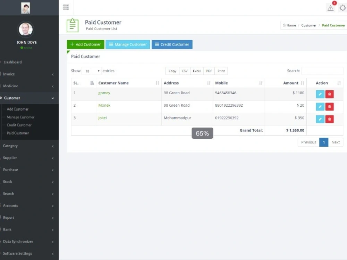Open customer gomey's details link
Viewport: 347px width, 260px height.
point(104,93)
